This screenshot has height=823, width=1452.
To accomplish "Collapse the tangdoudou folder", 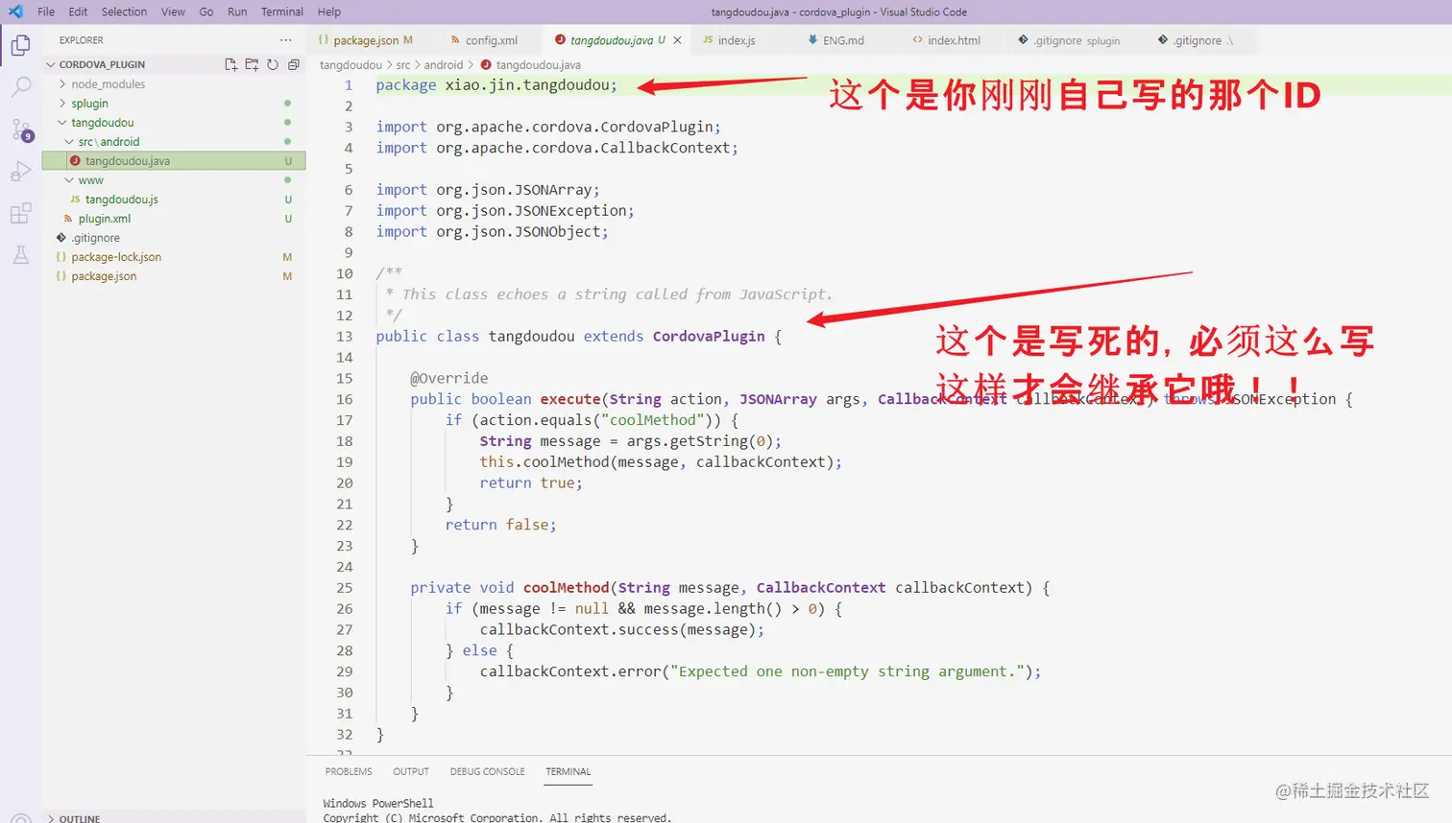I will point(102,123).
